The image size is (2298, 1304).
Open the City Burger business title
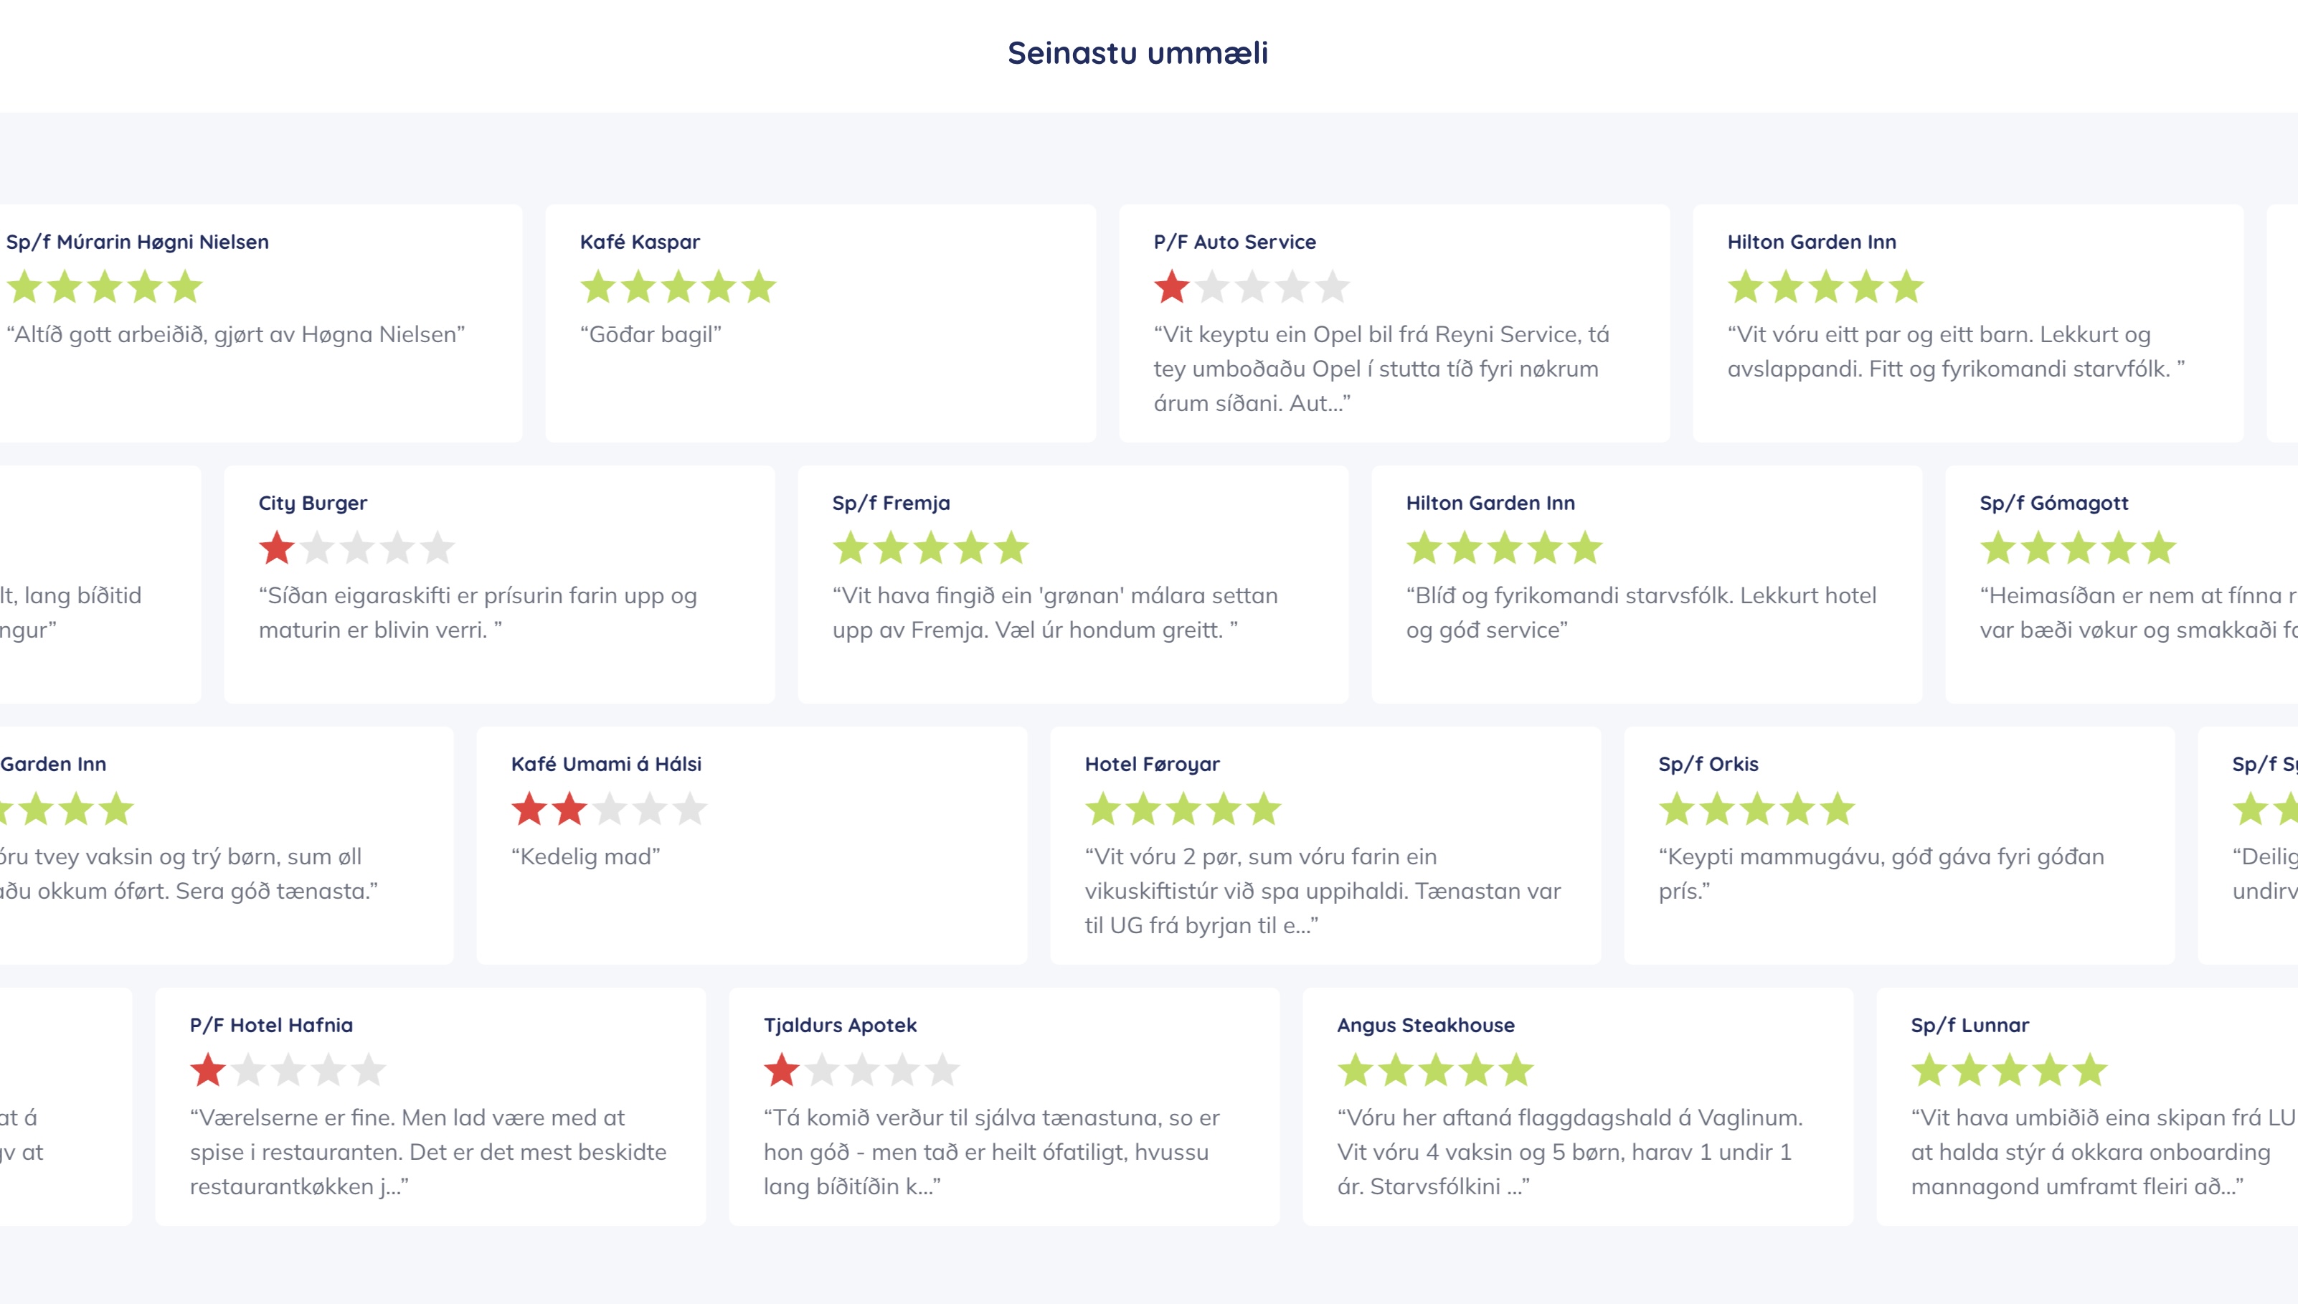pos(313,504)
